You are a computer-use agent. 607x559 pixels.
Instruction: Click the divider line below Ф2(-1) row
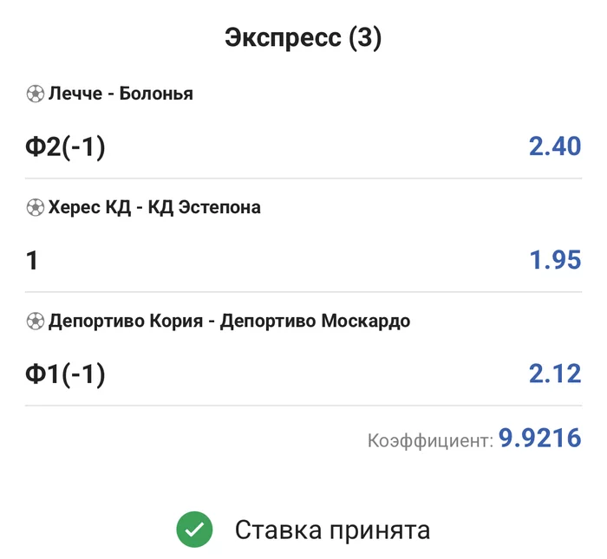point(303,179)
